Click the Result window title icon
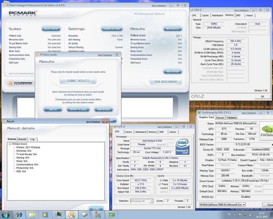Viewport: 273px width, 219px height. [x=4, y=121]
